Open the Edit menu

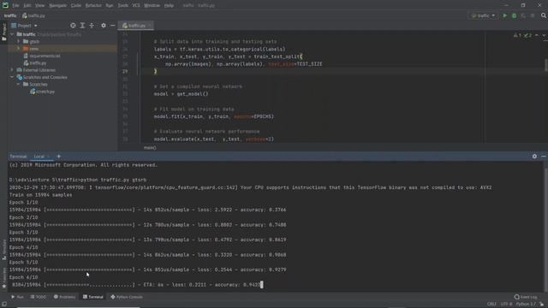tap(27, 6)
